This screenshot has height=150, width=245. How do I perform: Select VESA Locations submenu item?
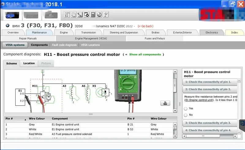[90, 45]
